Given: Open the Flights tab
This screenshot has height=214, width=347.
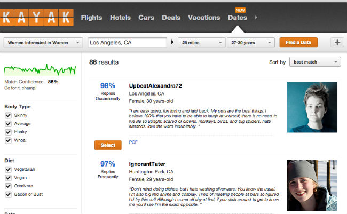Looking at the screenshot, I should coord(91,18).
